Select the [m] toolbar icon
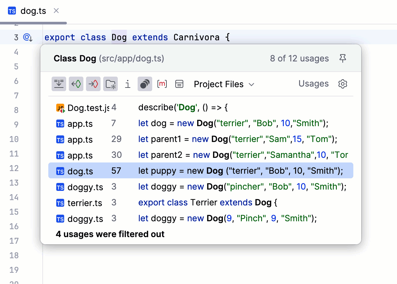The image size is (397, 284). (x=162, y=84)
